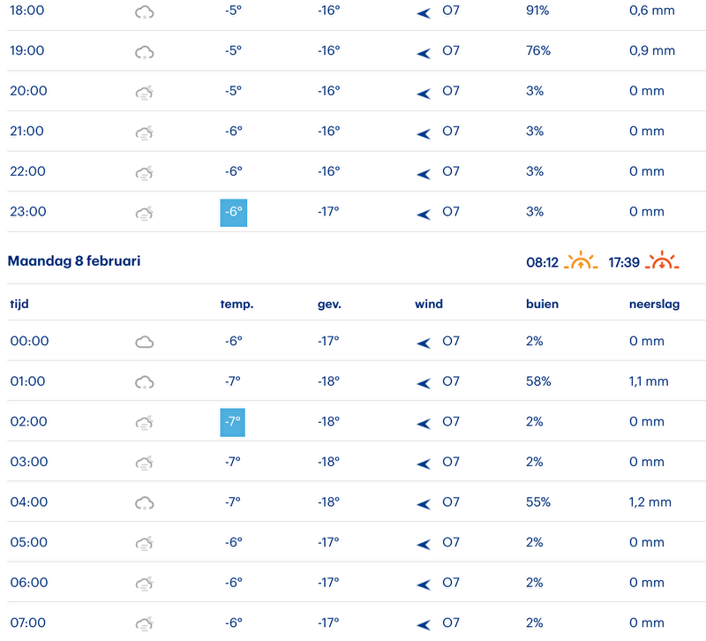Click the 'wind' column header
706x641 pixels.
pos(429,305)
